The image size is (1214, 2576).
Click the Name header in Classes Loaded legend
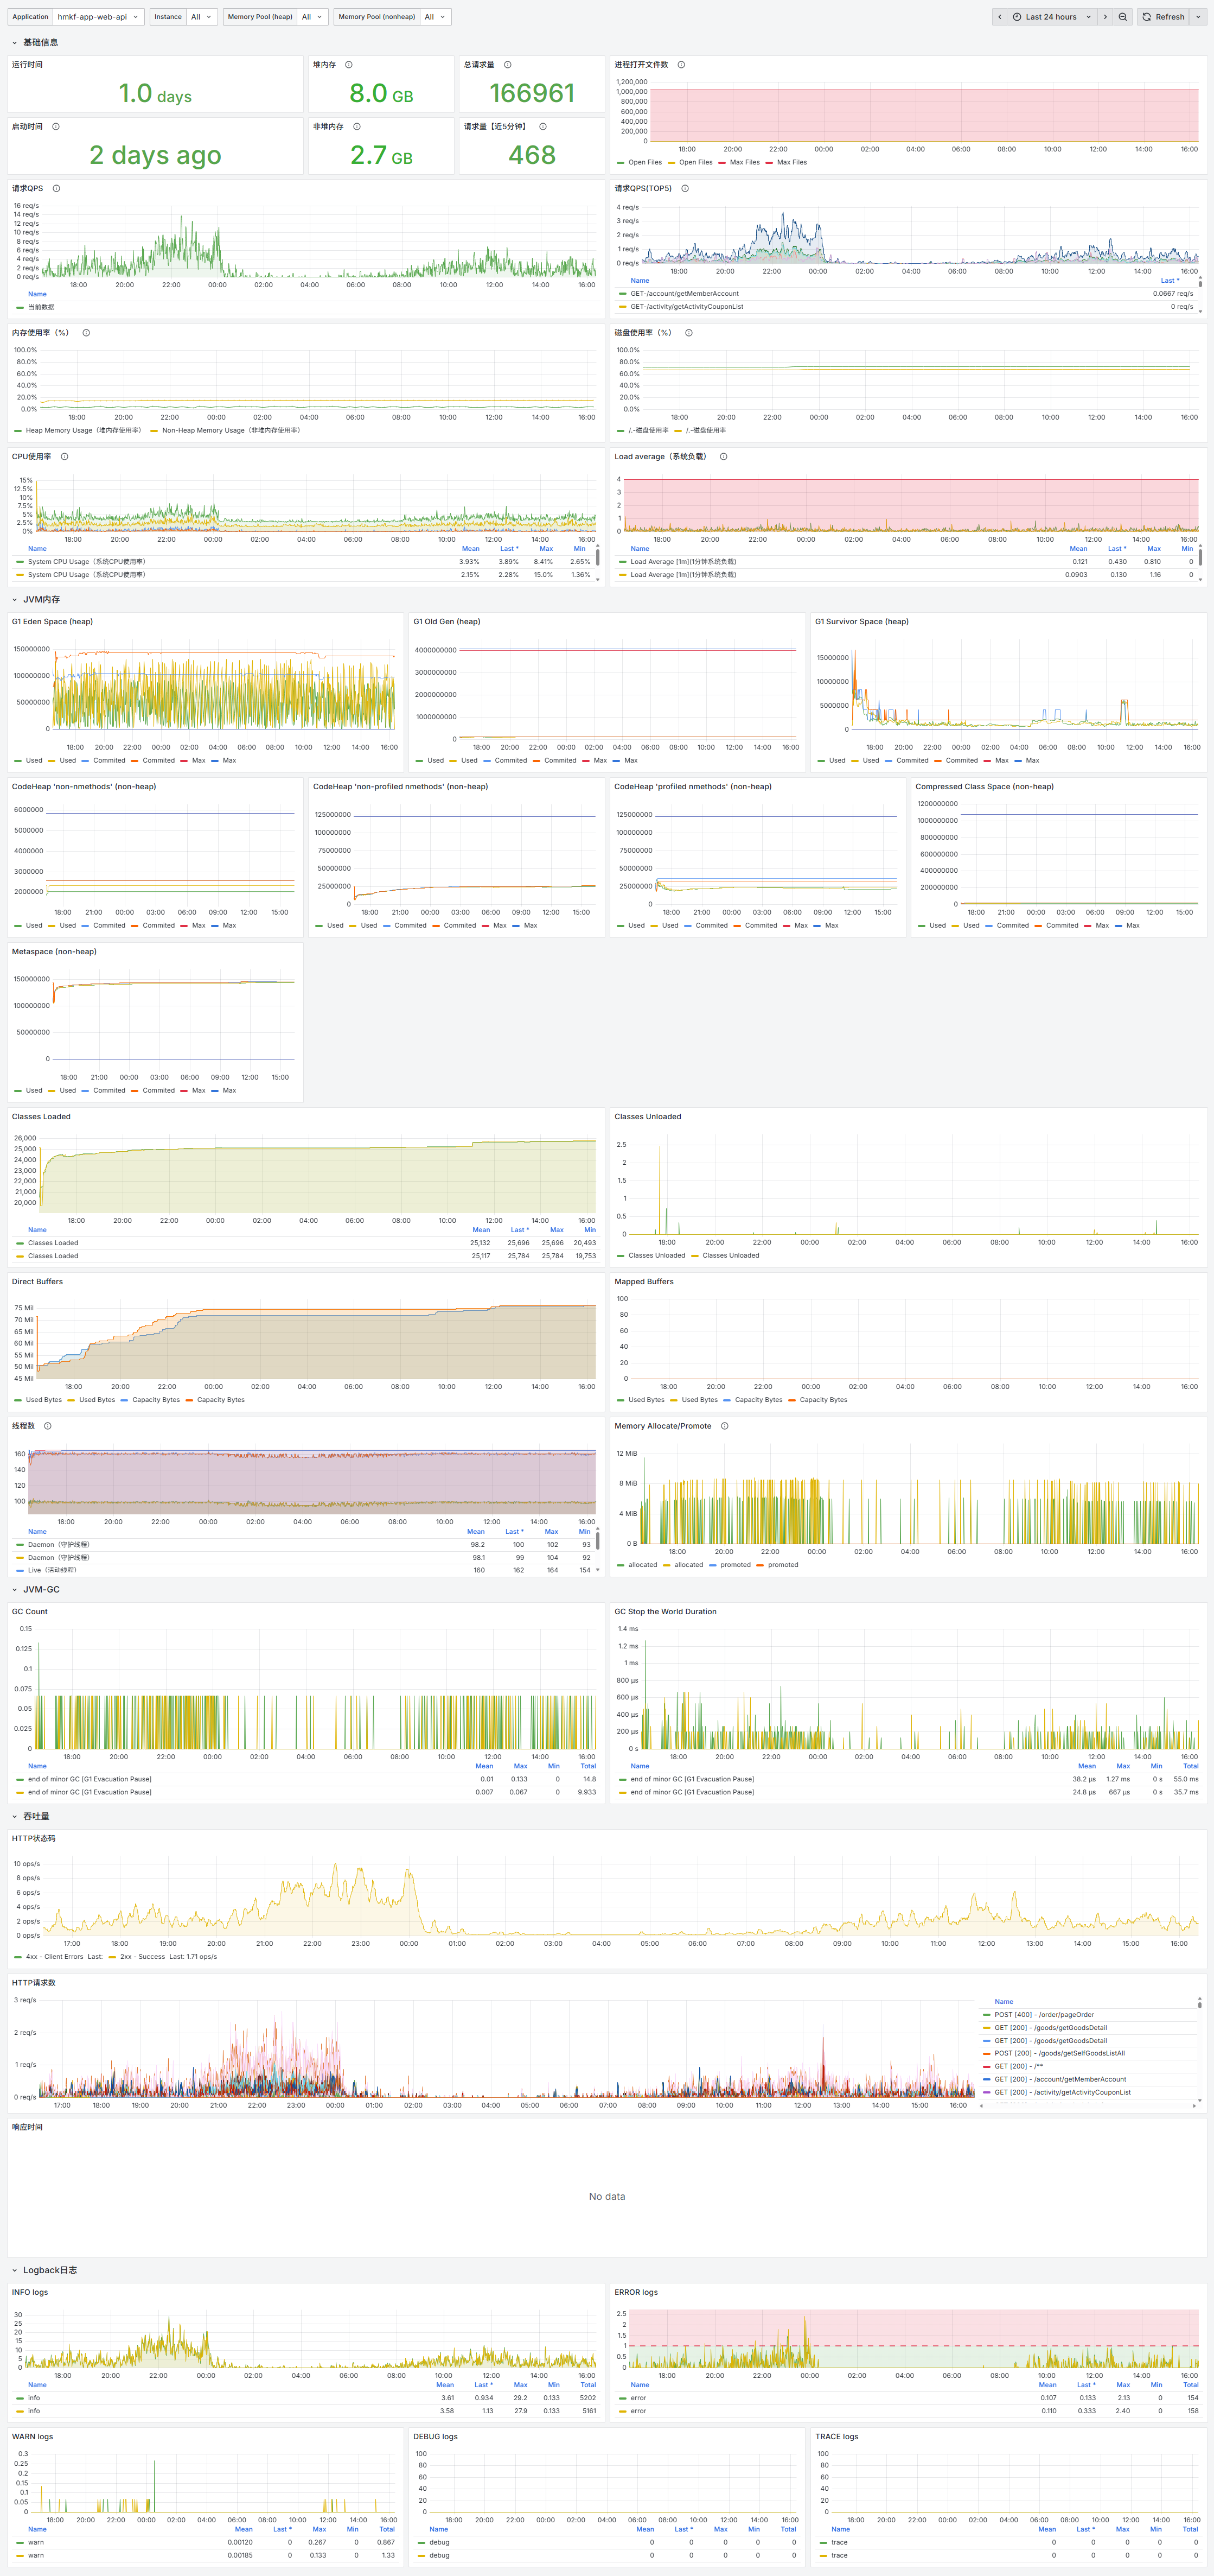pyautogui.click(x=37, y=1230)
